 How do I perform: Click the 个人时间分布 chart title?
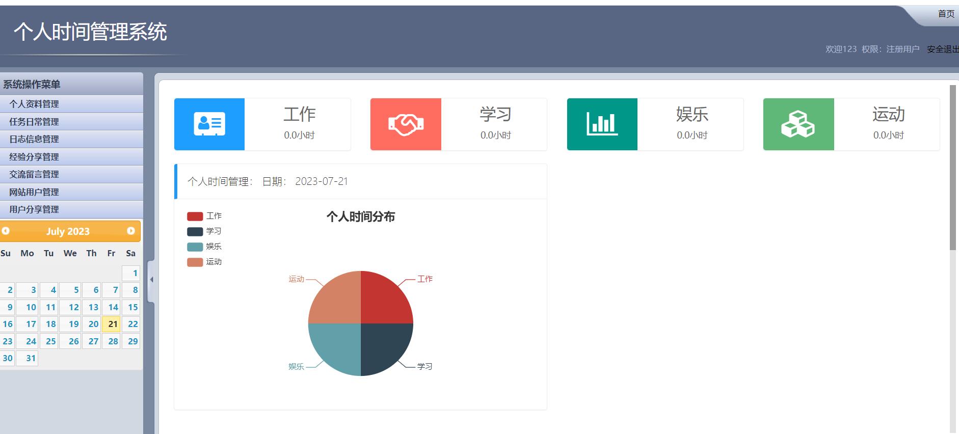pyautogui.click(x=361, y=217)
